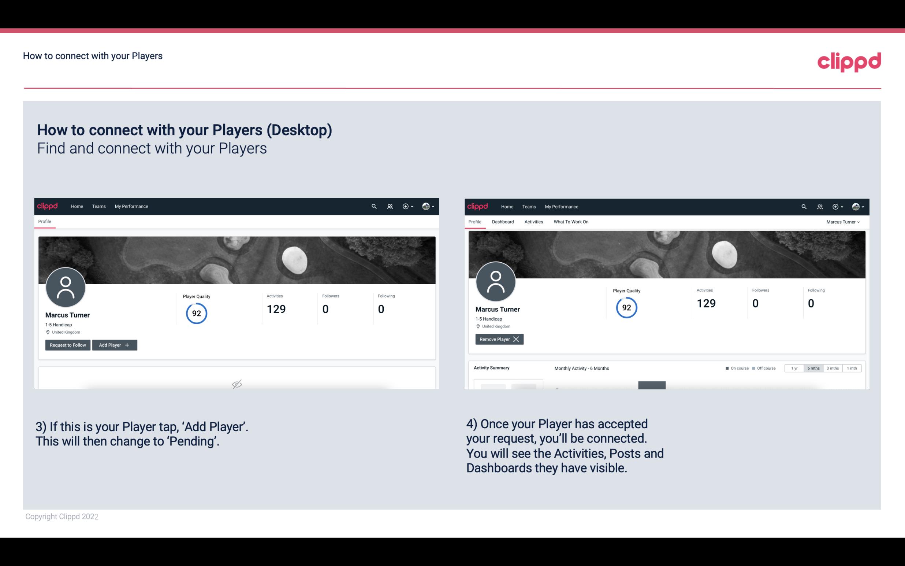Click the Clippd logo in right screenshot navbar
This screenshot has height=566, width=905.
click(x=478, y=207)
